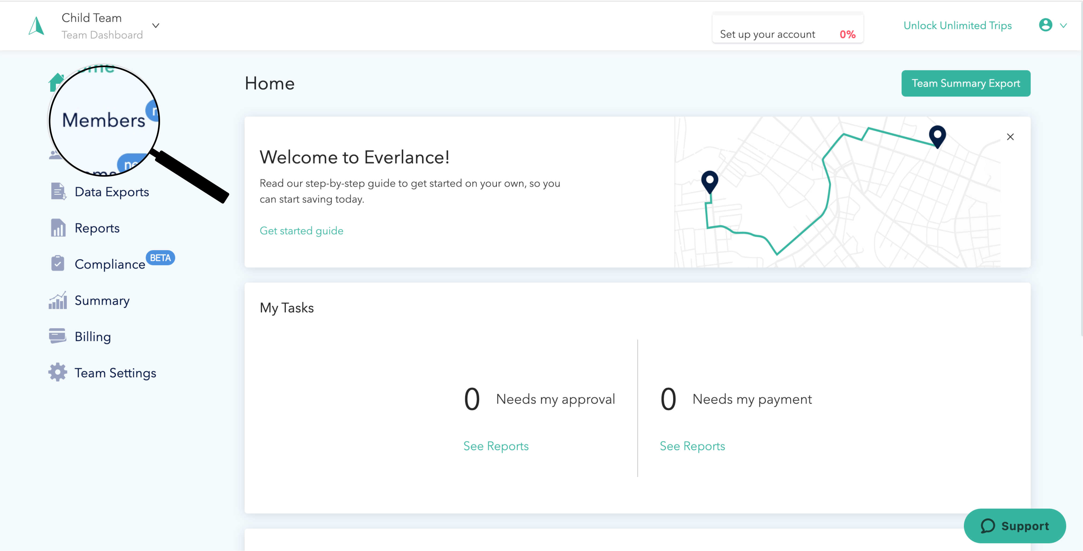1083x551 pixels.
Task: Open the Get started guide link
Action: 301,231
